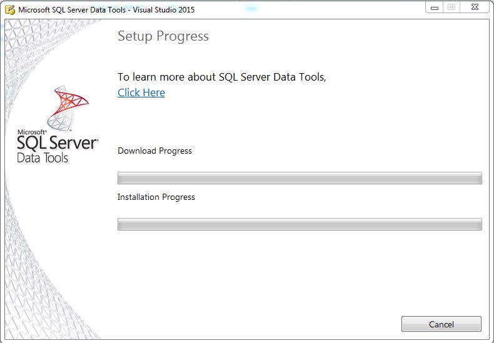Close the SQL Server Data Tools installer
494x343 pixels.
tap(475, 7)
